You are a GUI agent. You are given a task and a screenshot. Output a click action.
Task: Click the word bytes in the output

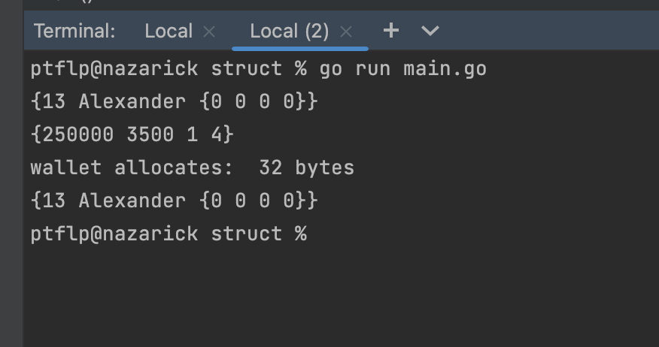324,167
